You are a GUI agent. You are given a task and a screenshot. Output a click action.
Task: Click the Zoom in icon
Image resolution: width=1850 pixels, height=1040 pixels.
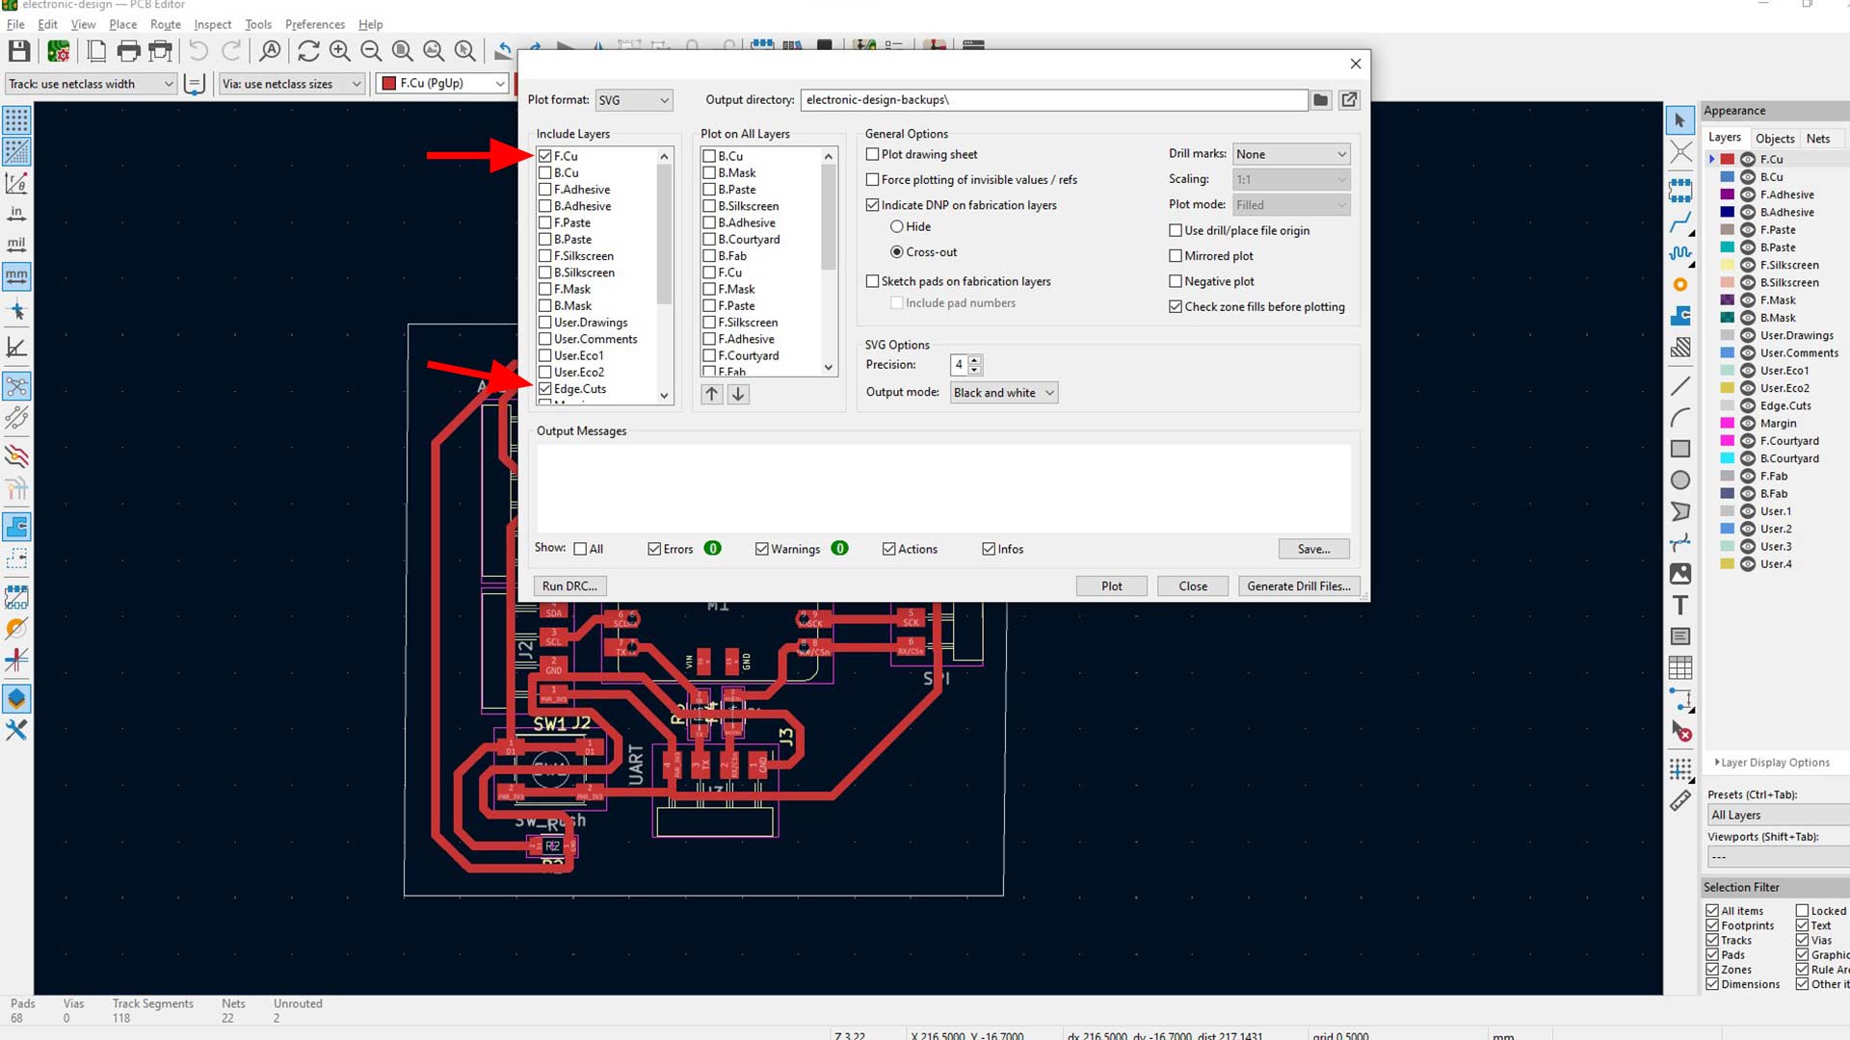[340, 51]
